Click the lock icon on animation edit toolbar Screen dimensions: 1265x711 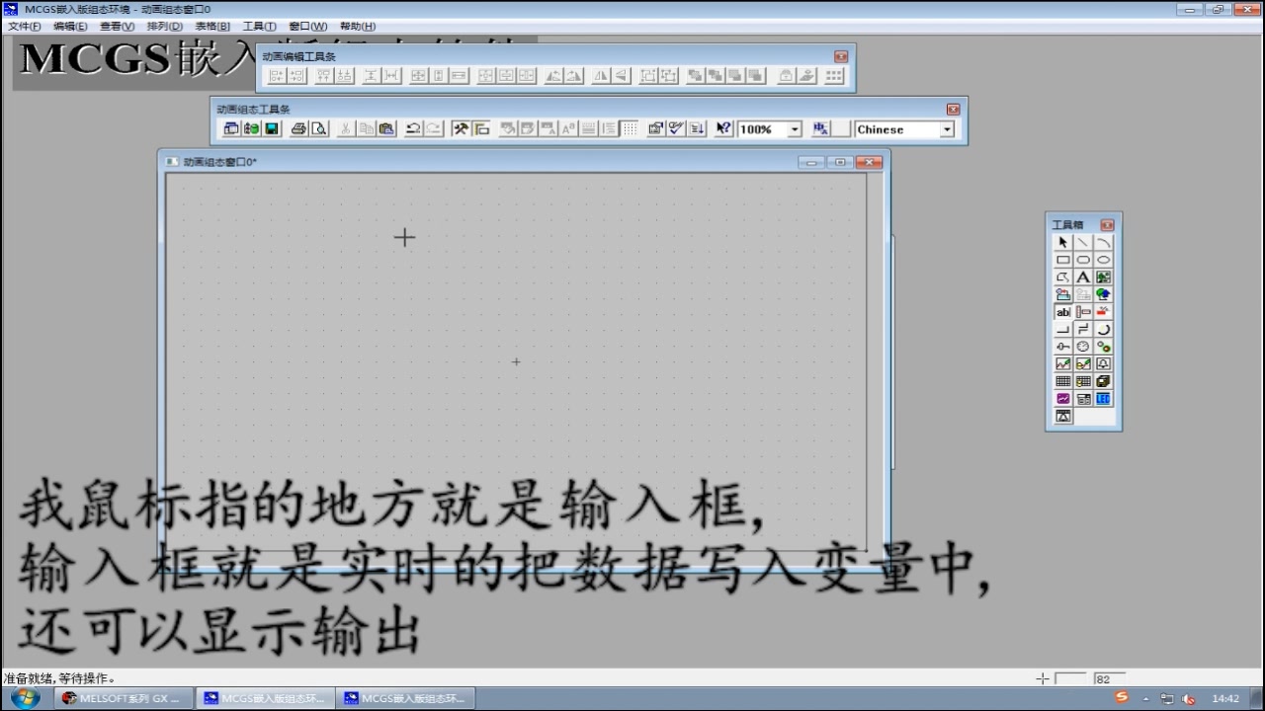pos(787,75)
